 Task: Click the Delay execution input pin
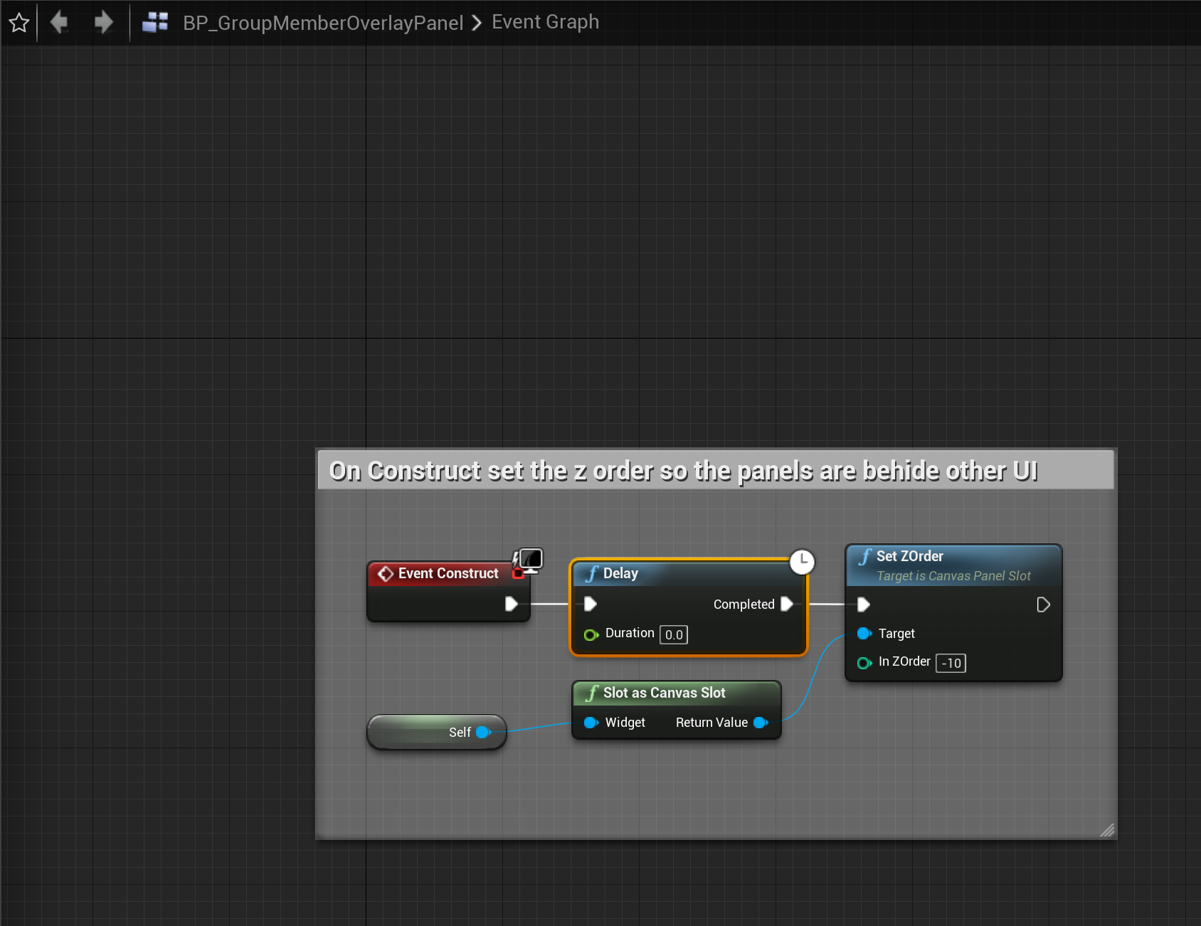tap(590, 604)
